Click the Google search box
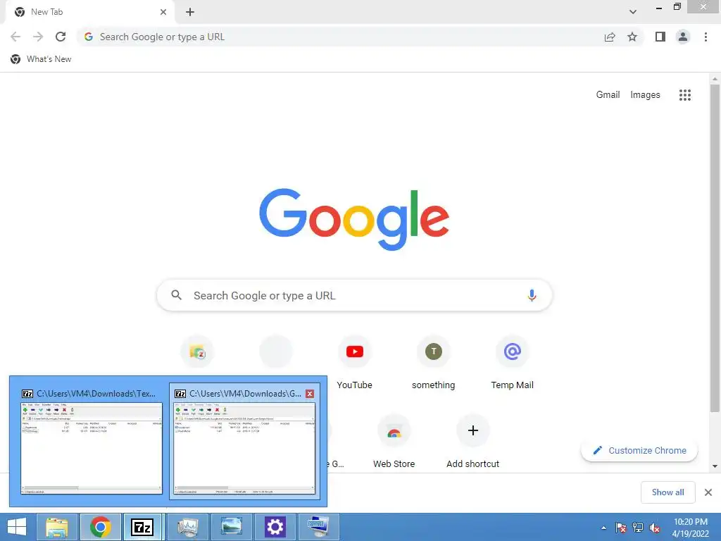This screenshot has height=541, width=721. tap(354, 295)
